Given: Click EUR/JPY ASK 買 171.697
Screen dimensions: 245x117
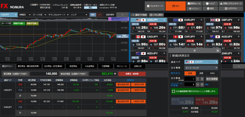Looking at the screenshot, I should [x=195, y=26].
